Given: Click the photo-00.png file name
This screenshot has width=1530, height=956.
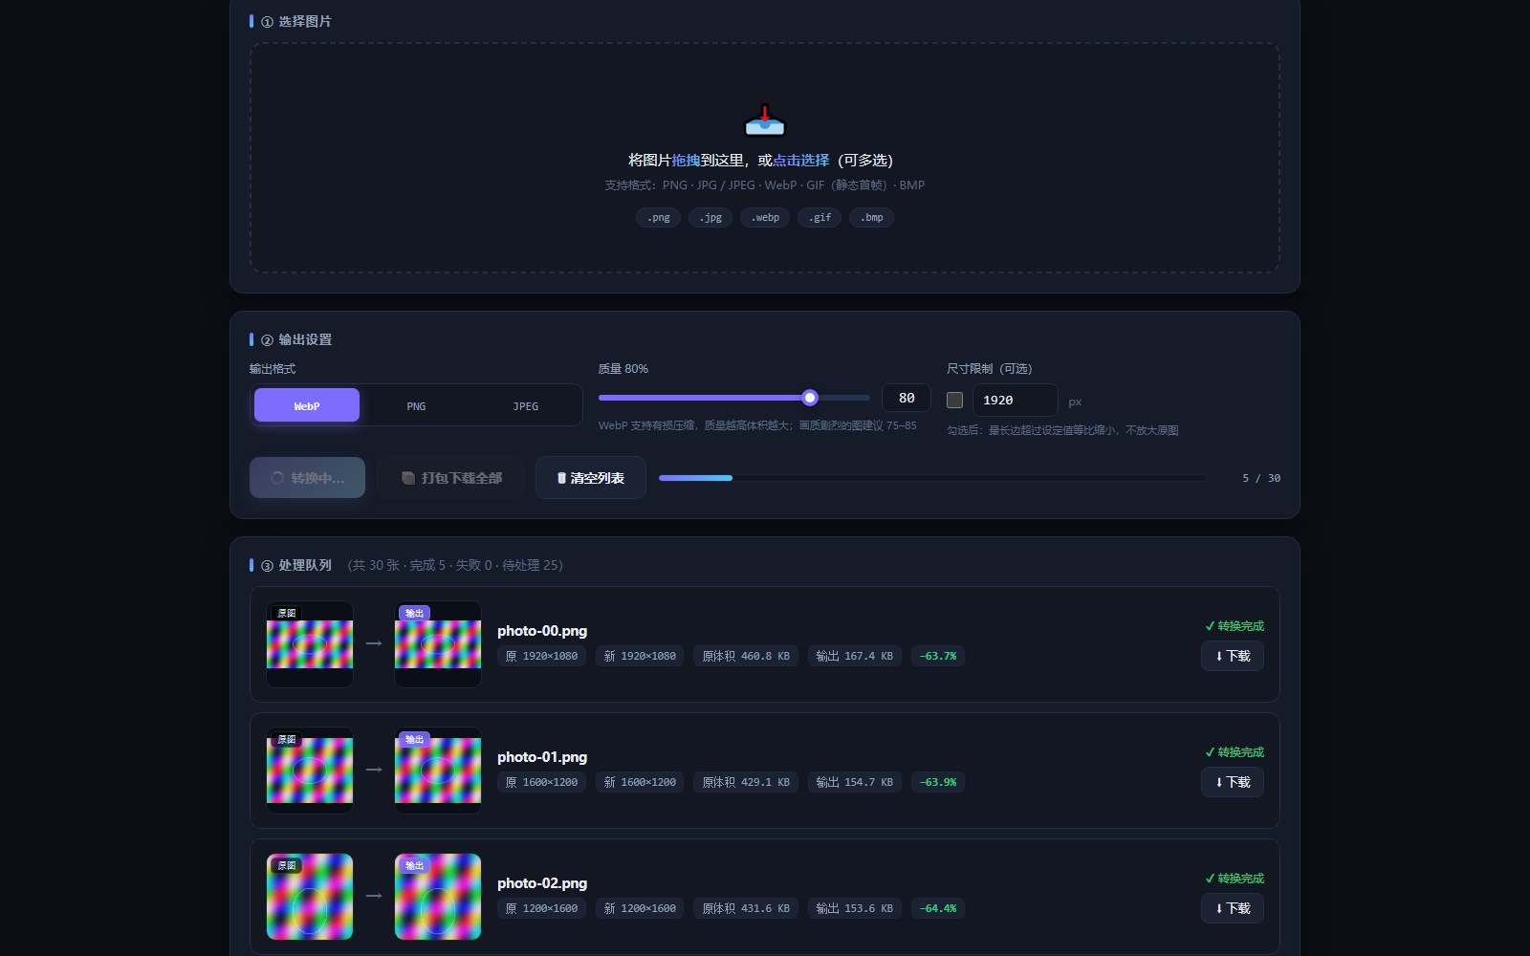Looking at the screenshot, I should pyautogui.click(x=542, y=631).
